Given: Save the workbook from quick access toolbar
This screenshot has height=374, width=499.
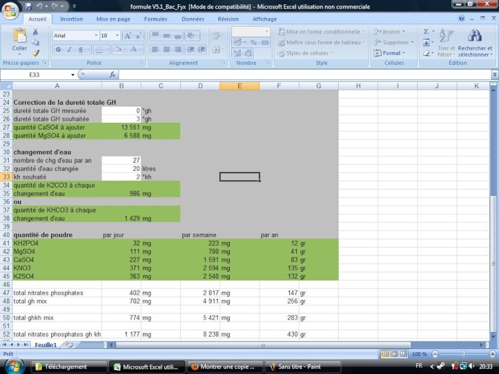Looking at the screenshot, I should click(29, 6).
